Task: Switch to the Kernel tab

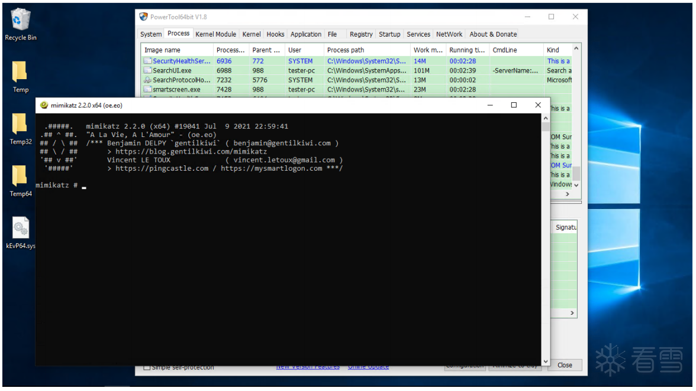Action: click(252, 34)
